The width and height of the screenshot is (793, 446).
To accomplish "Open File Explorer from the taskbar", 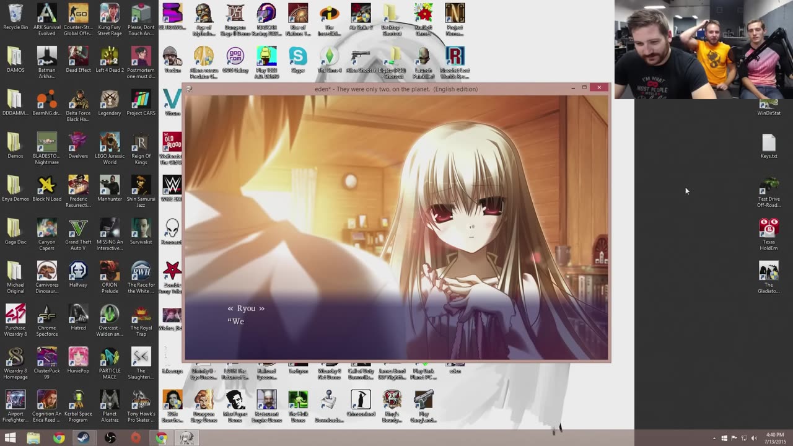I will click(33, 439).
